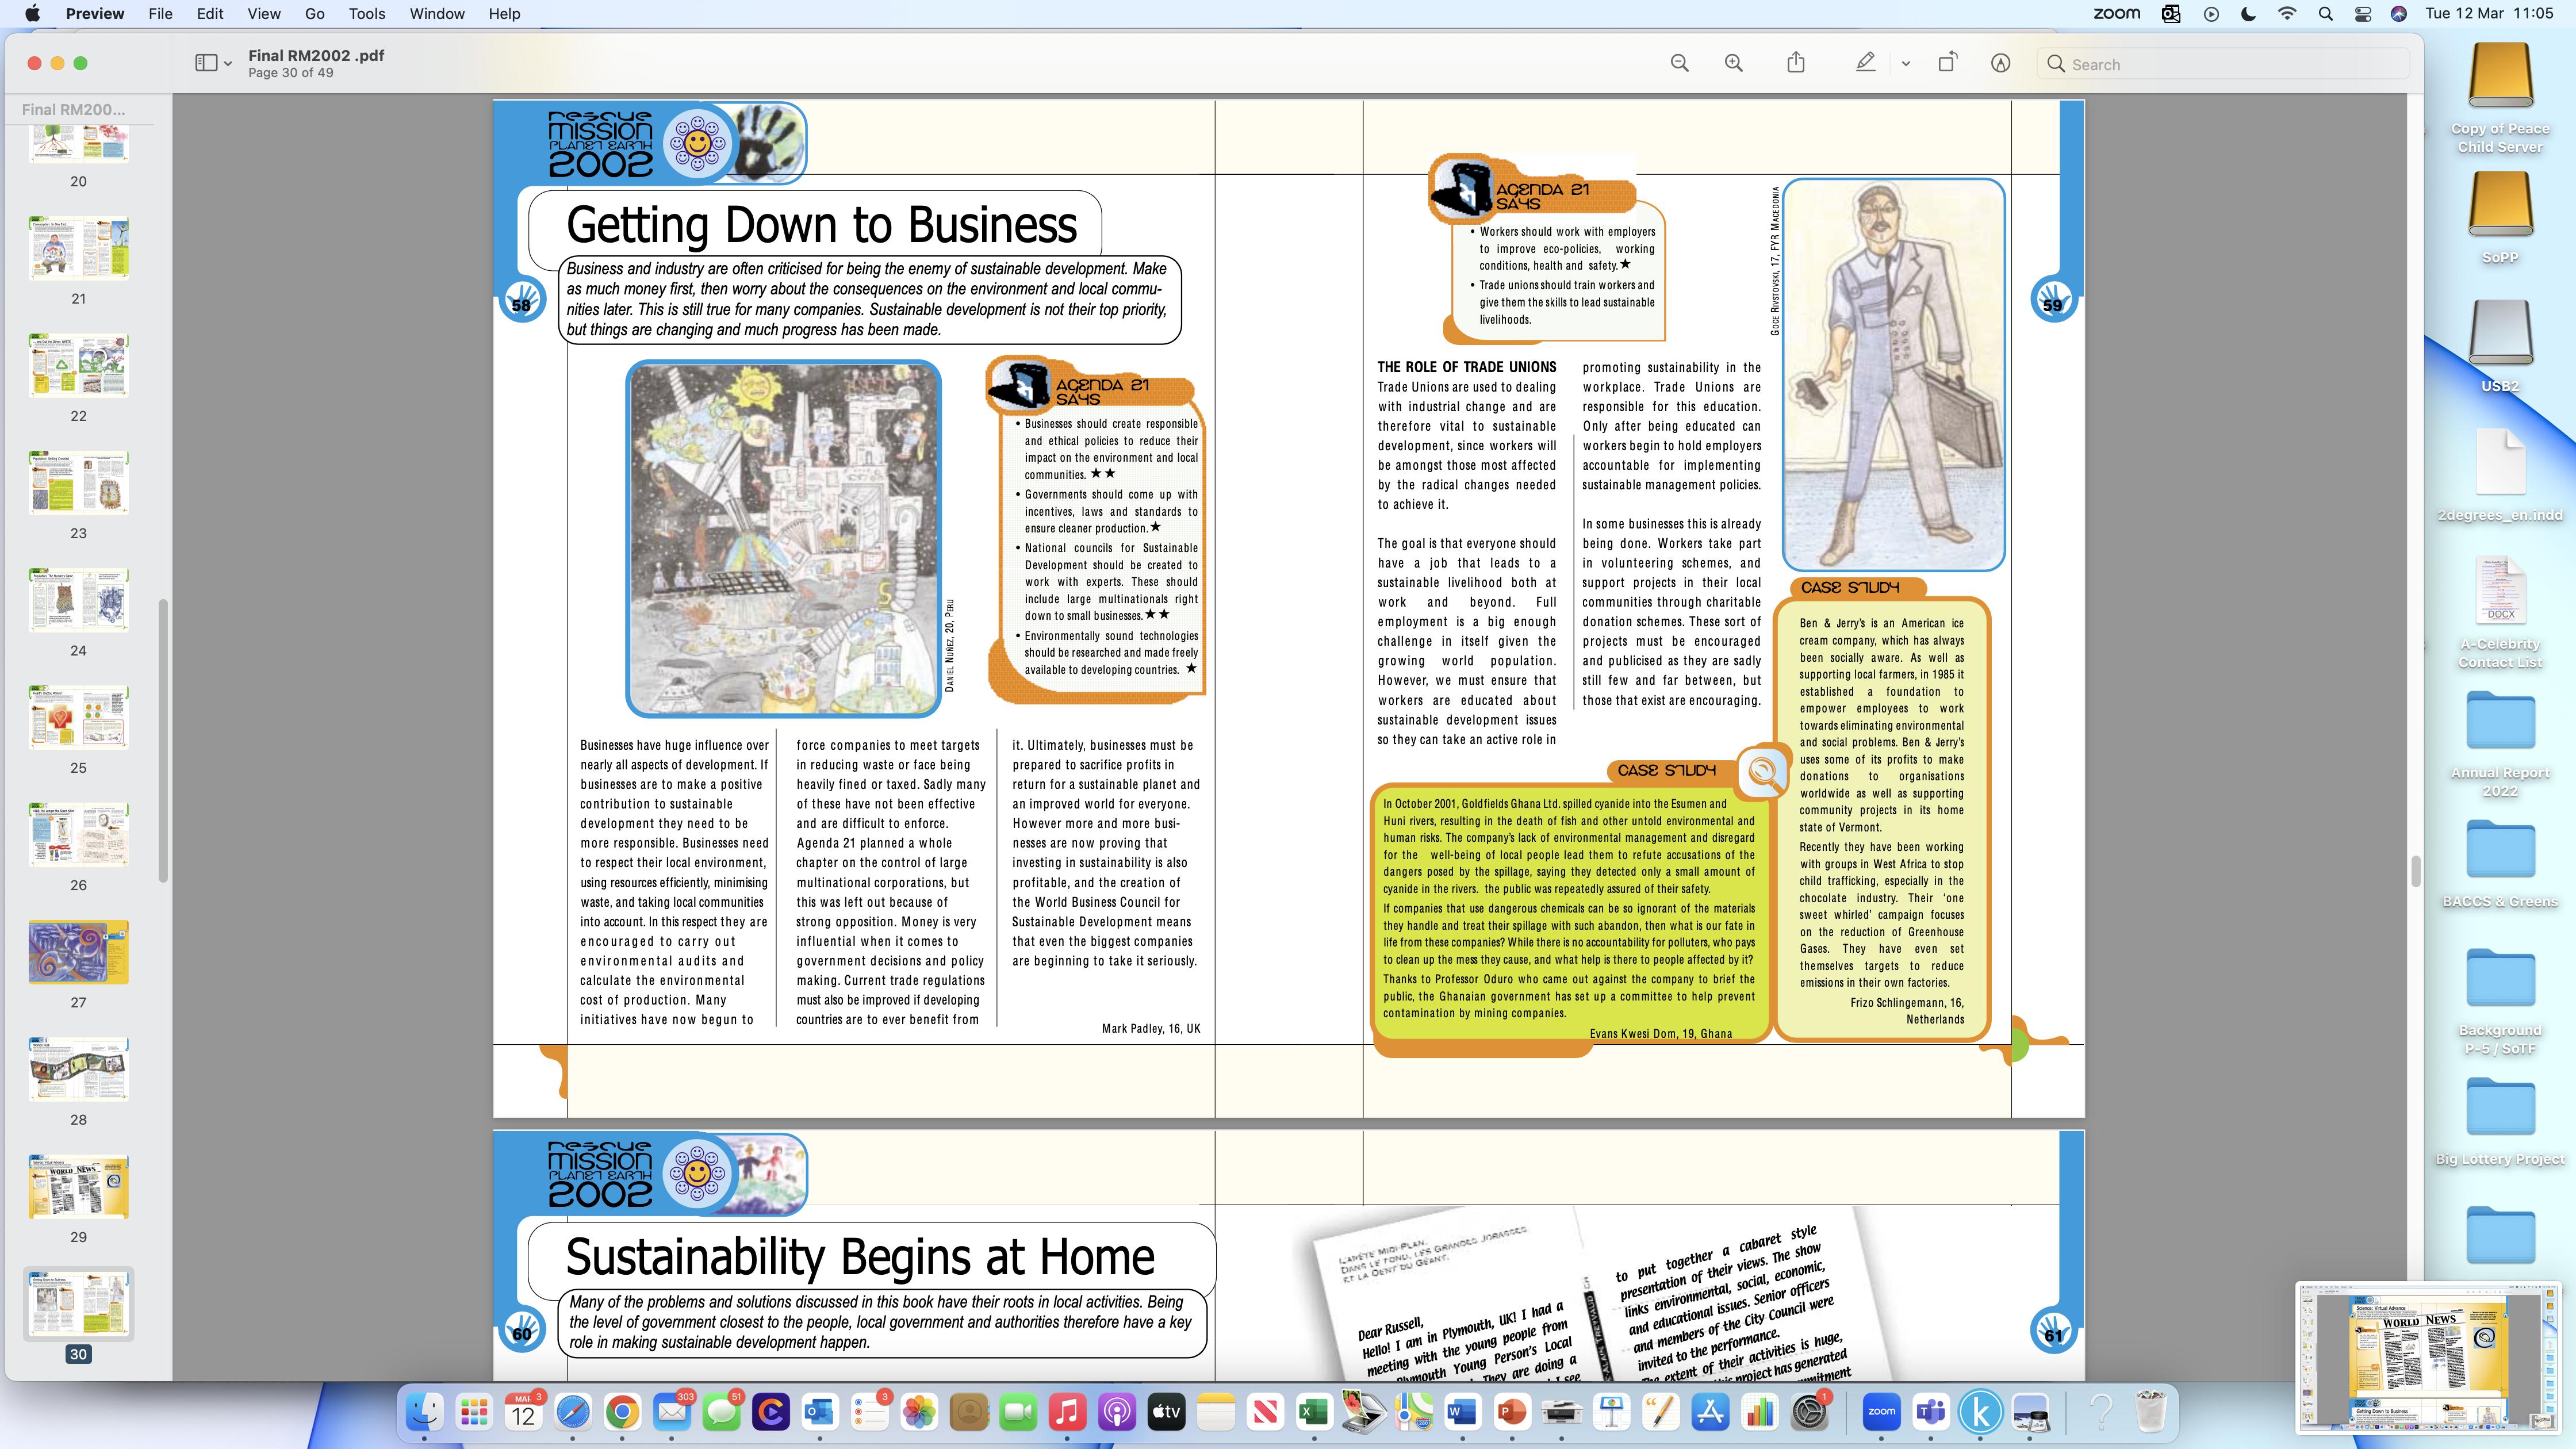Image resolution: width=2576 pixels, height=1449 pixels.
Task: Expand the Markup tool dropdown arrow
Action: [x=1905, y=64]
